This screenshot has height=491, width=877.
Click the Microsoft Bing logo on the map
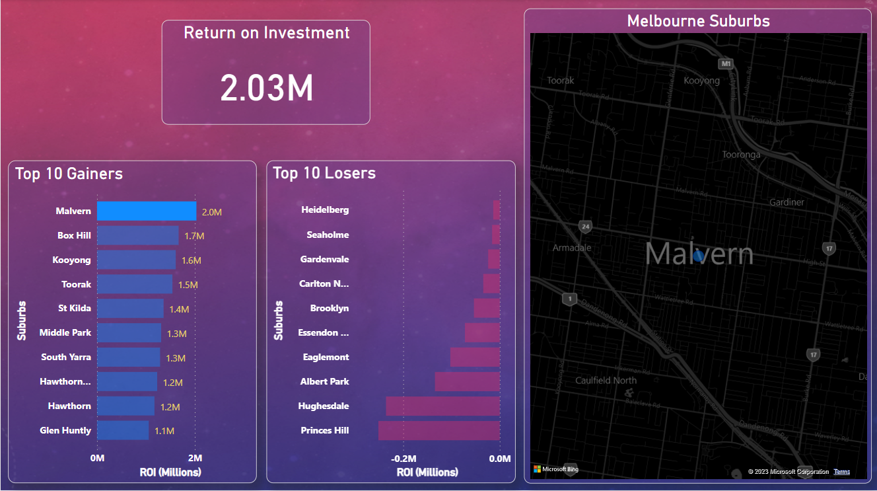point(553,469)
